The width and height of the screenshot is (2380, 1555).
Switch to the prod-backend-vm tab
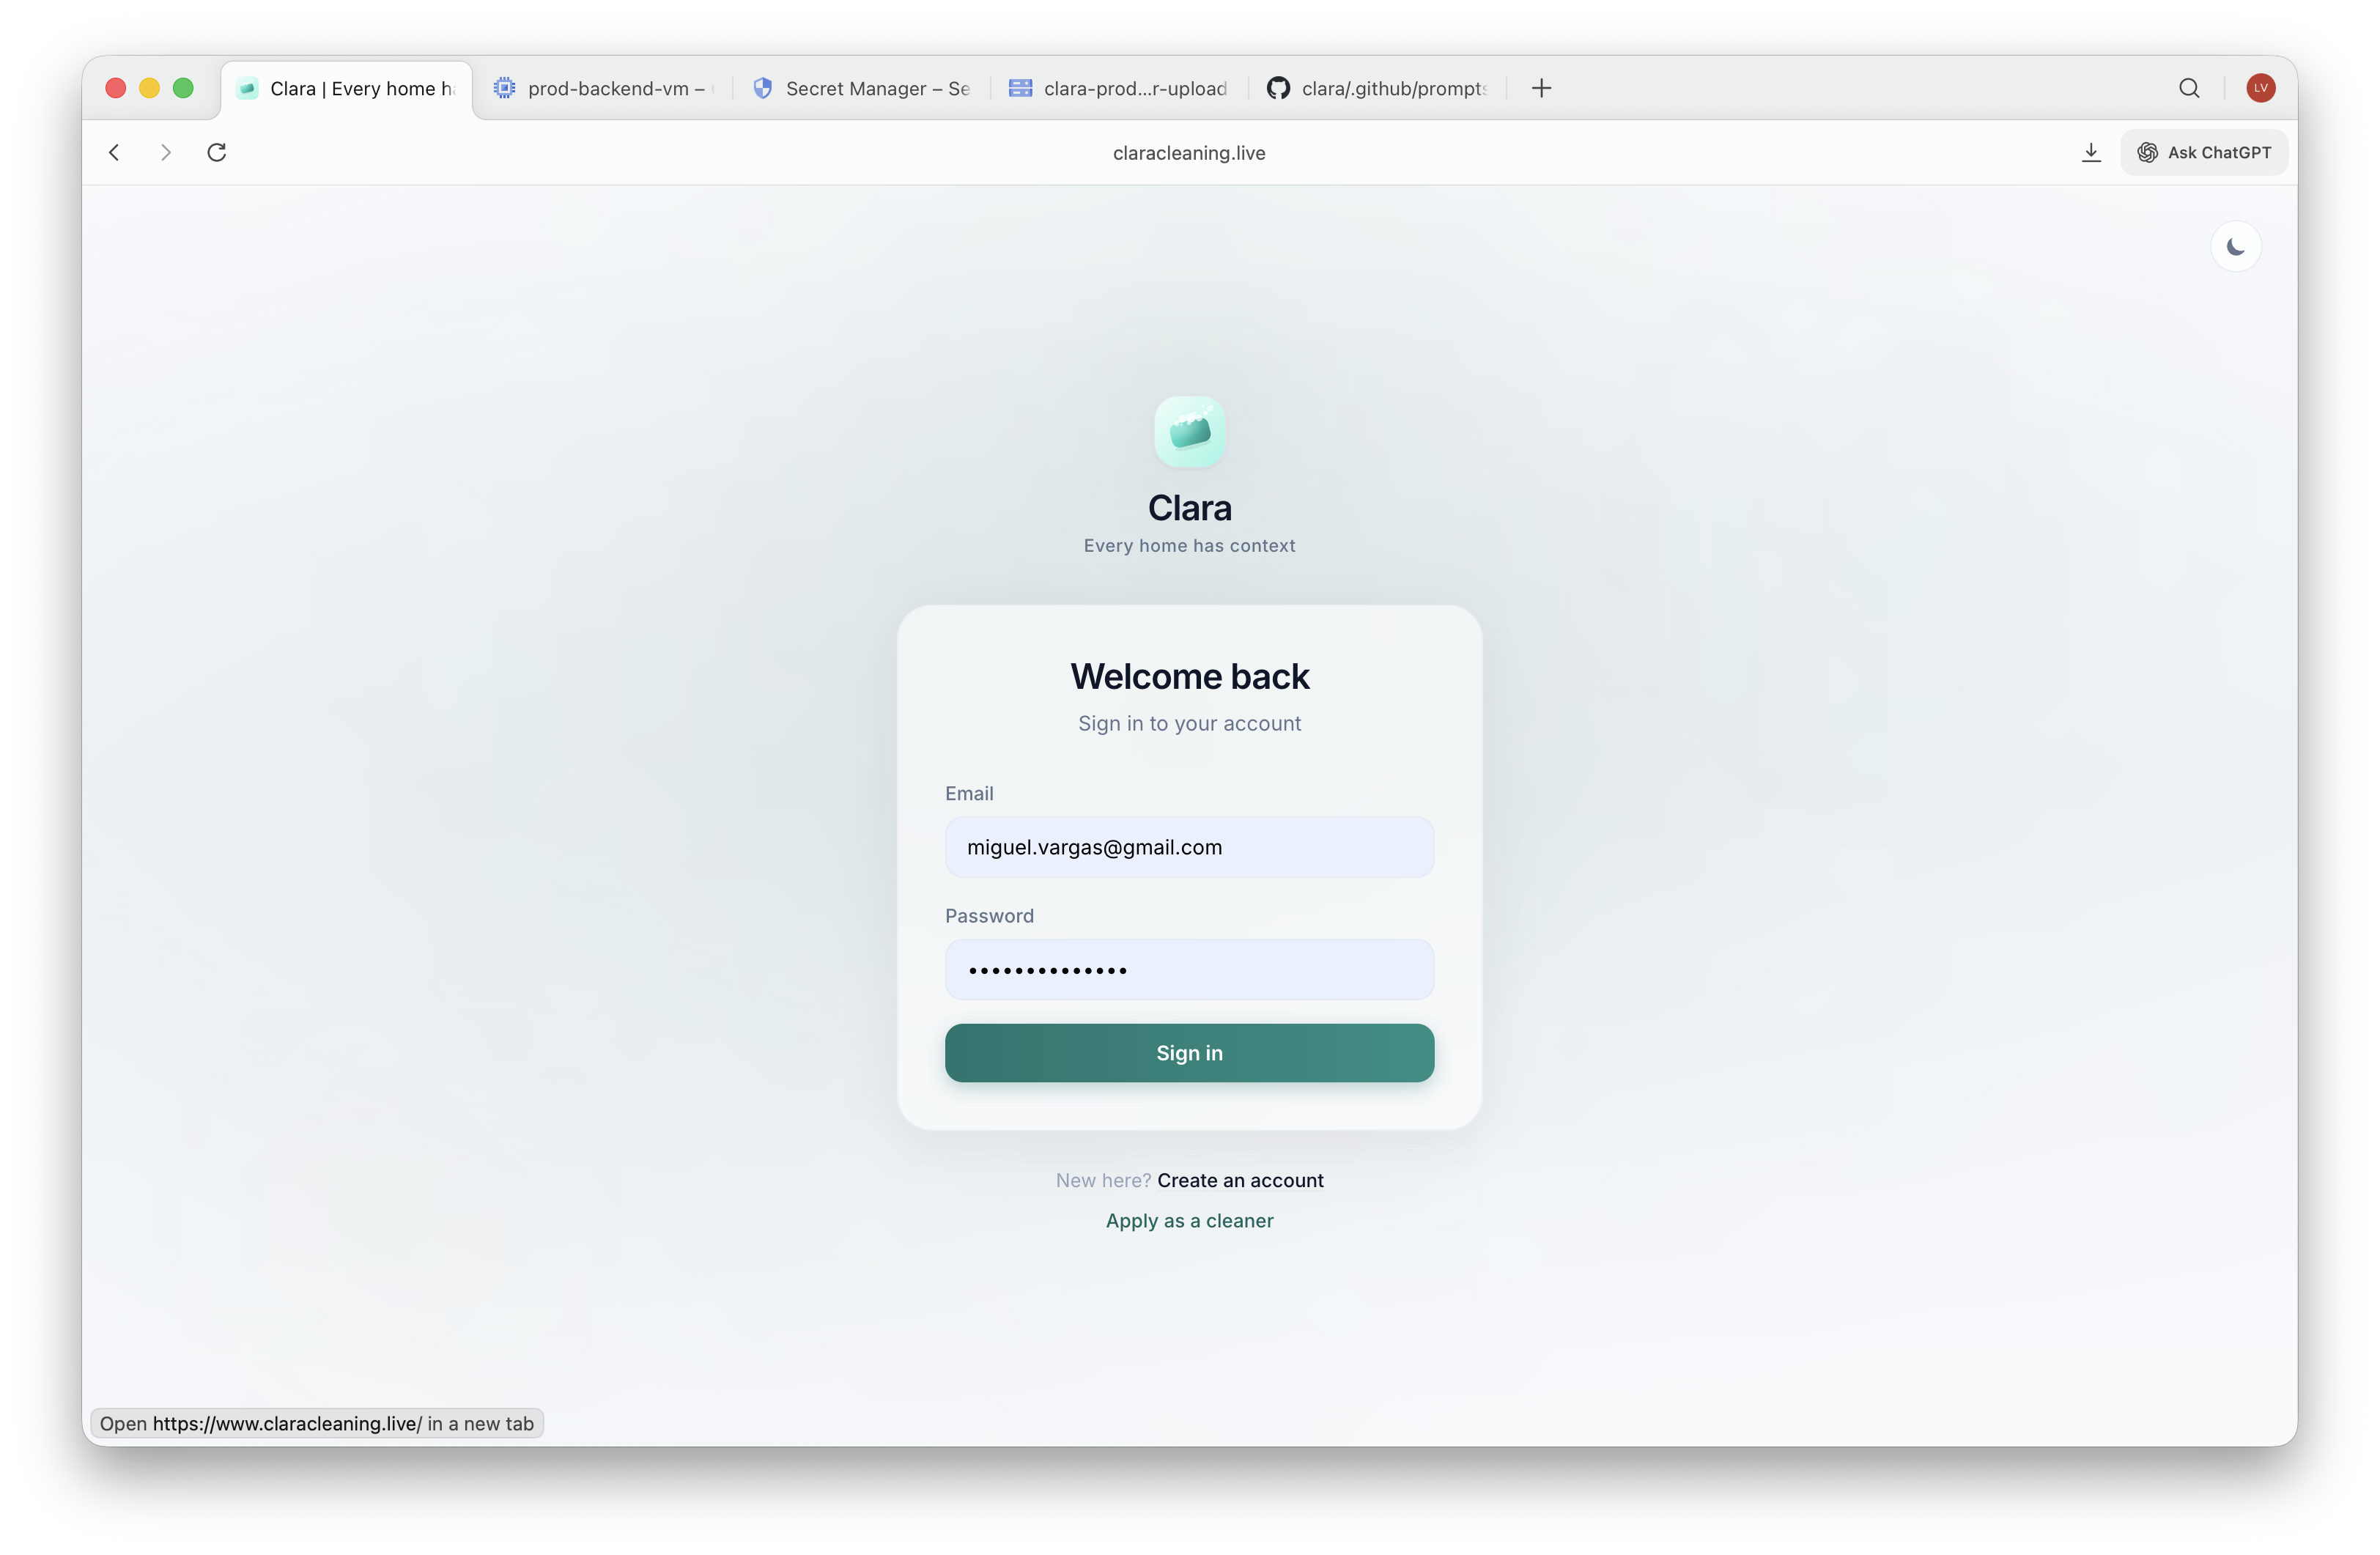[604, 88]
